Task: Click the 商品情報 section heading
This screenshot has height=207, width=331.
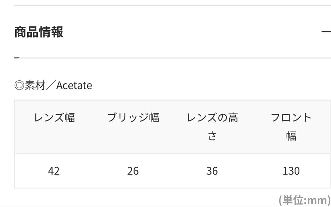Action: pyautogui.click(x=39, y=32)
